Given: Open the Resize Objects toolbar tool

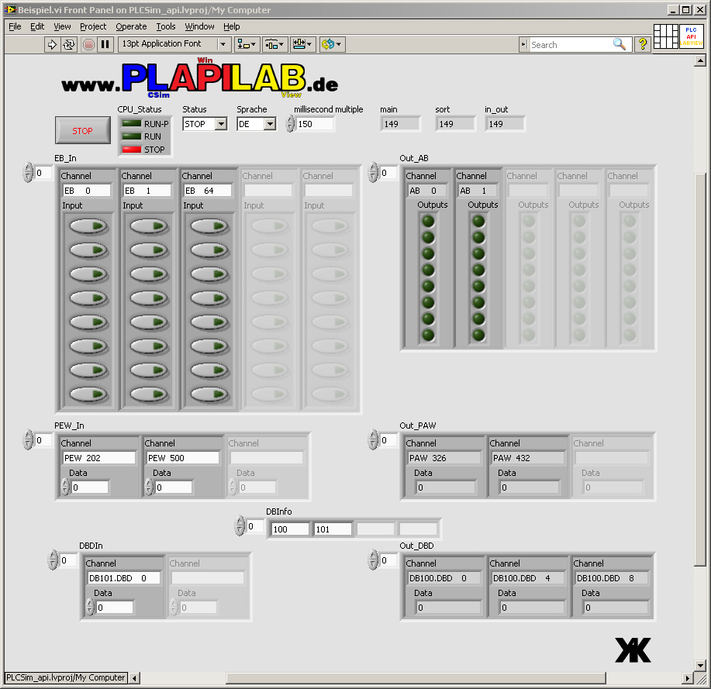Looking at the screenshot, I should [x=303, y=44].
